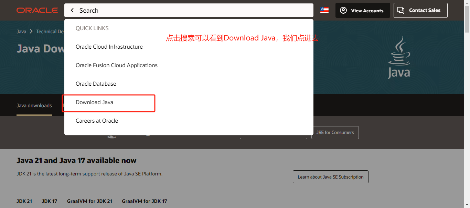Click the 'Java 21 and Java 17 available now' heading
This screenshot has width=470, height=208.
[76, 160]
